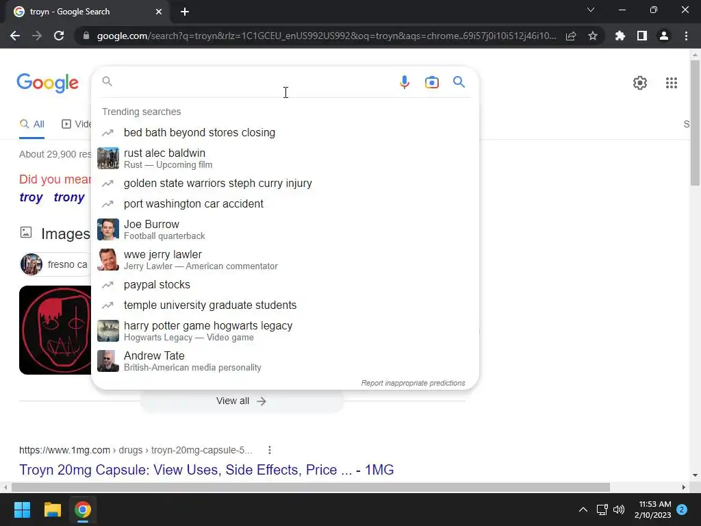Open the notification center badge
Image resolution: width=701 pixels, height=526 pixels.
point(682,510)
